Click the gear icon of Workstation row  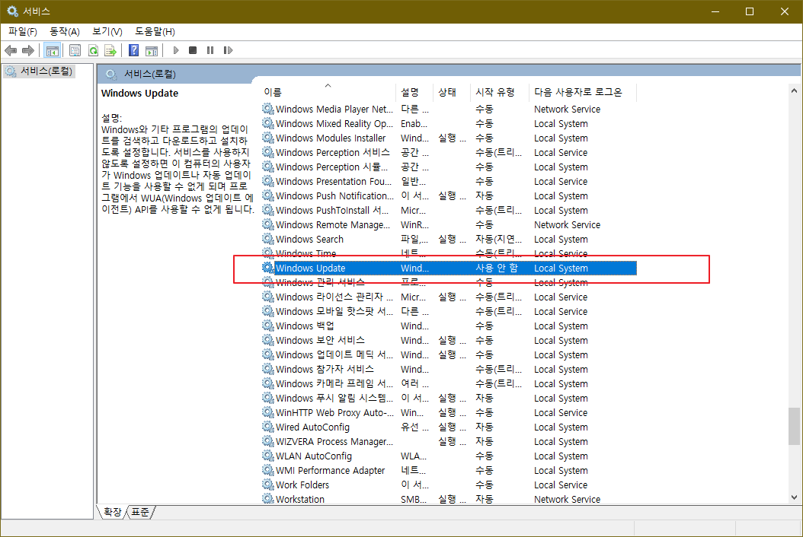[x=268, y=499]
